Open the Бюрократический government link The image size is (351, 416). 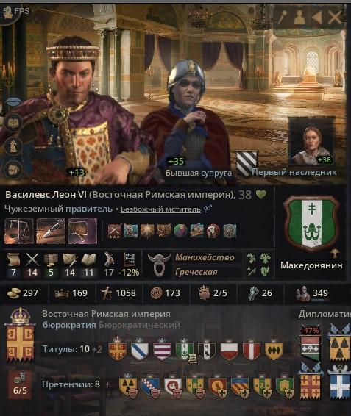(x=140, y=325)
